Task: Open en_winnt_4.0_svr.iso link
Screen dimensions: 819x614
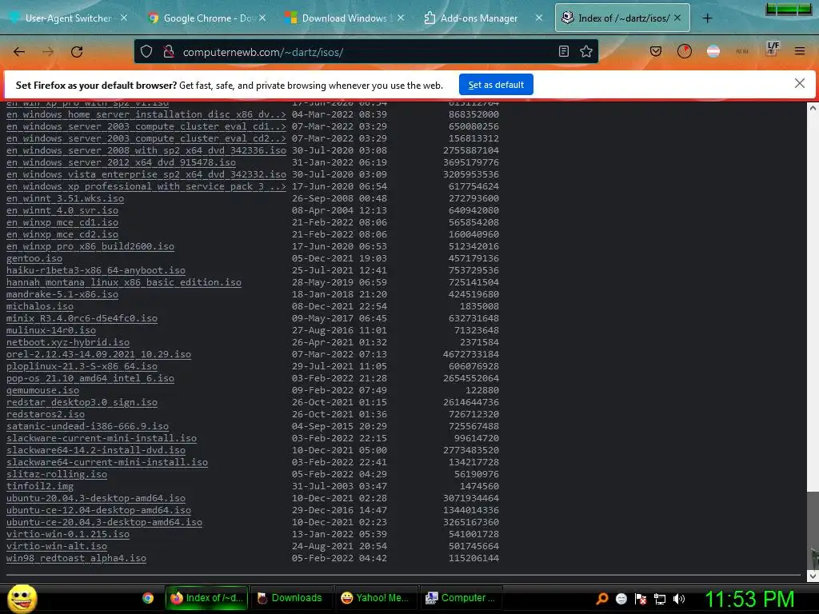Action: [x=62, y=210]
